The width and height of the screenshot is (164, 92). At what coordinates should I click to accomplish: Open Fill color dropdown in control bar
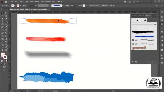15,6
